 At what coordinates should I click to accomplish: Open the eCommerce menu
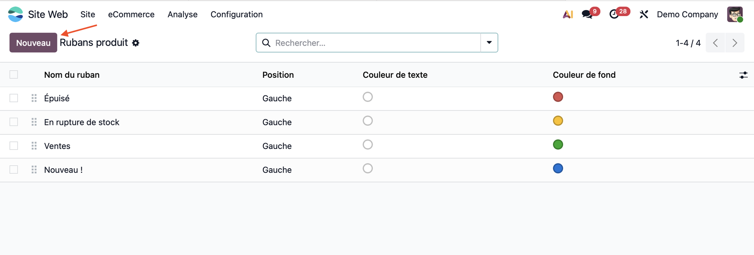131,15
